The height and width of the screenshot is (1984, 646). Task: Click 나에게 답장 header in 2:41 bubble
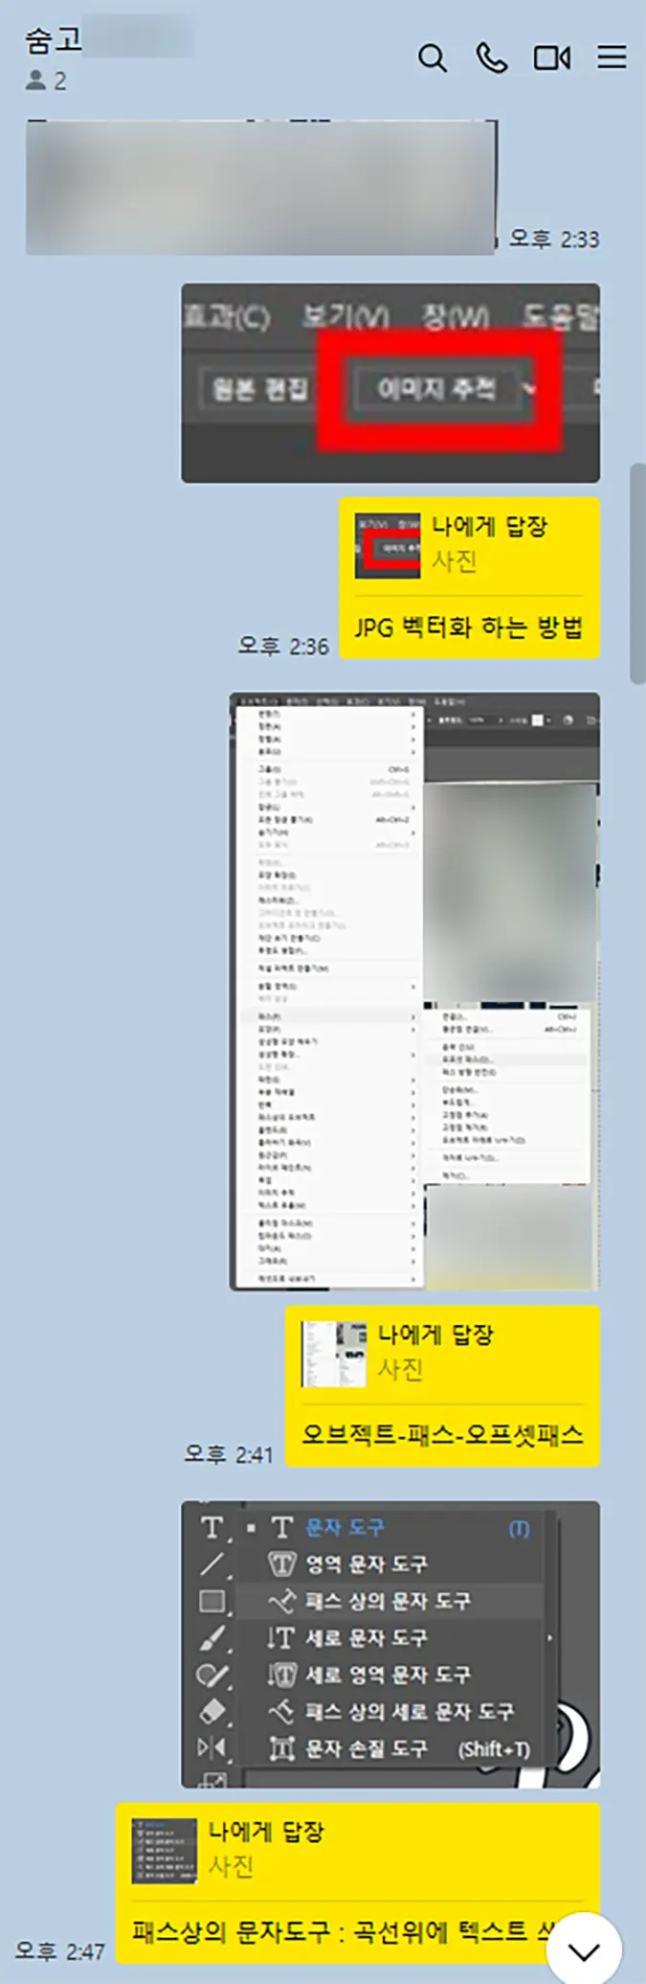[435, 1334]
